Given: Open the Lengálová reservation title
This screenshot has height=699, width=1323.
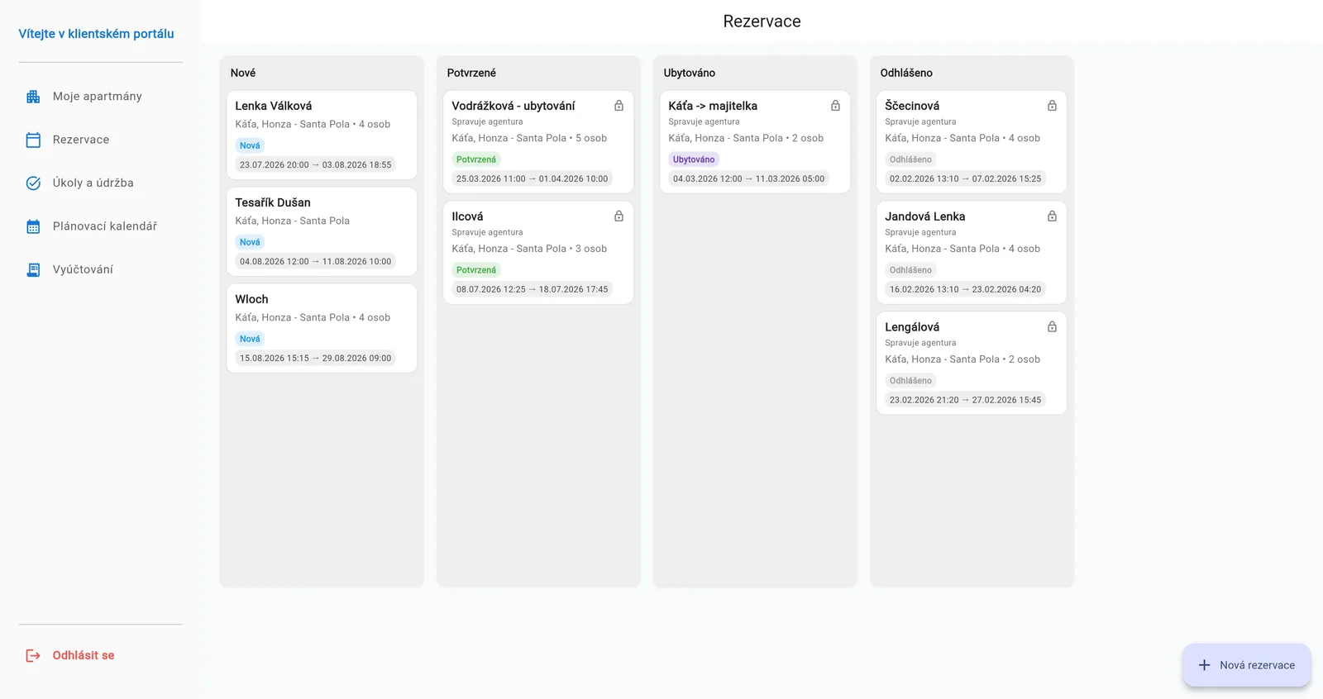Looking at the screenshot, I should coord(912,327).
